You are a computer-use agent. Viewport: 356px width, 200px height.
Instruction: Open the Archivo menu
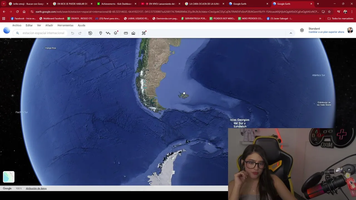coord(17,25)
